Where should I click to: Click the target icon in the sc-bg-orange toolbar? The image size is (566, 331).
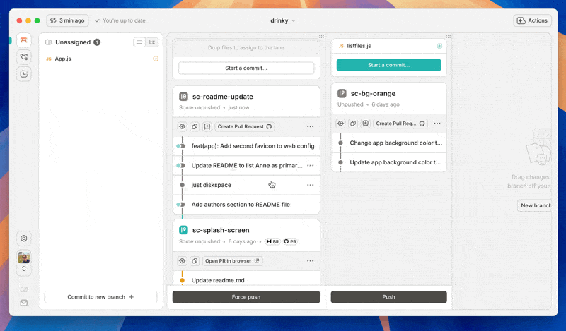[341, 123]
